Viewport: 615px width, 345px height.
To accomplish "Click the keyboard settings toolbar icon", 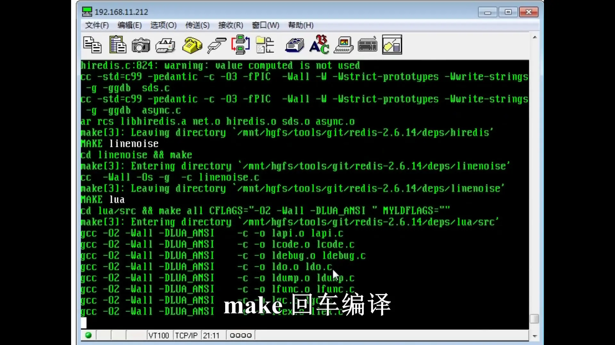I will [x=368, y=45].
